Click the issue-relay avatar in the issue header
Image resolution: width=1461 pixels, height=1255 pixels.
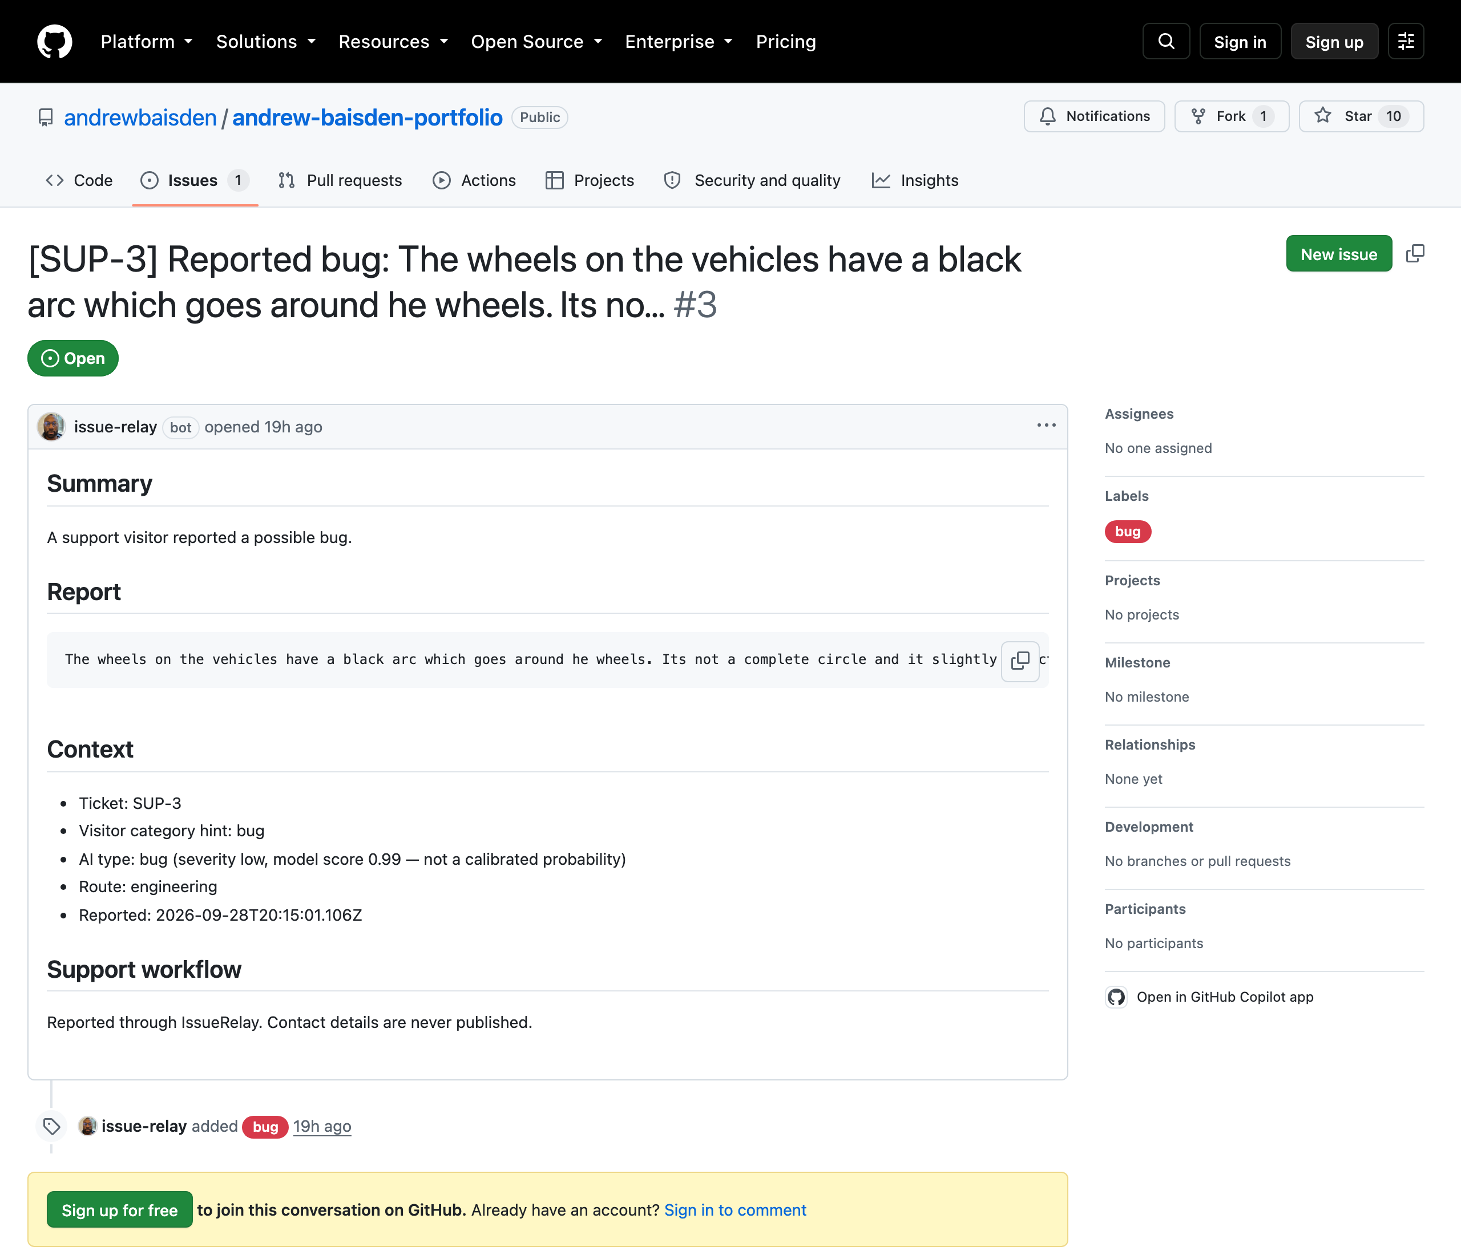tap(51, 426)
